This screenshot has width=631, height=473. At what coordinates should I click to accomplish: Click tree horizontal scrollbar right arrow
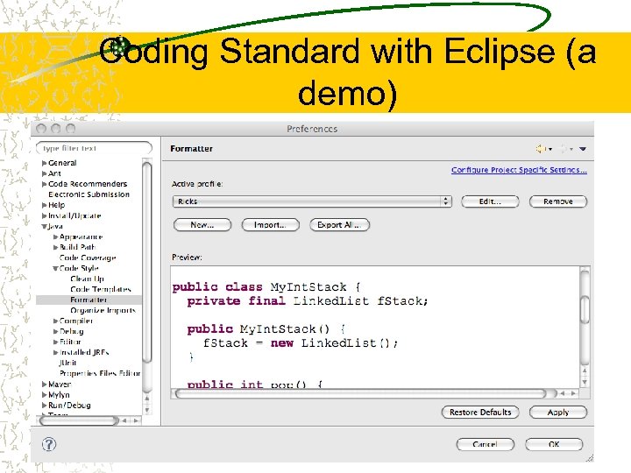[137, 420]
